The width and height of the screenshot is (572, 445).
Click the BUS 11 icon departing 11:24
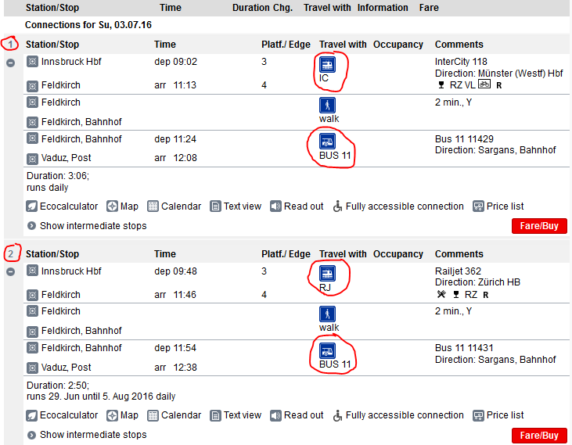click(327, 142)
